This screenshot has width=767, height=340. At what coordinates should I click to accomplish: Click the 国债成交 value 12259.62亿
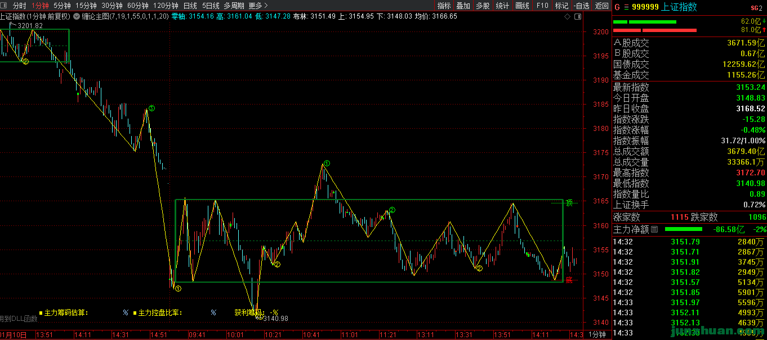[744, 64]
